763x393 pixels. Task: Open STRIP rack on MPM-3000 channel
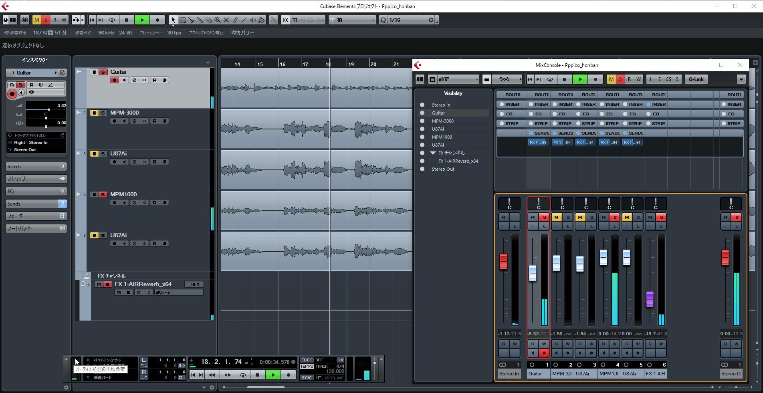click(562, 123)
